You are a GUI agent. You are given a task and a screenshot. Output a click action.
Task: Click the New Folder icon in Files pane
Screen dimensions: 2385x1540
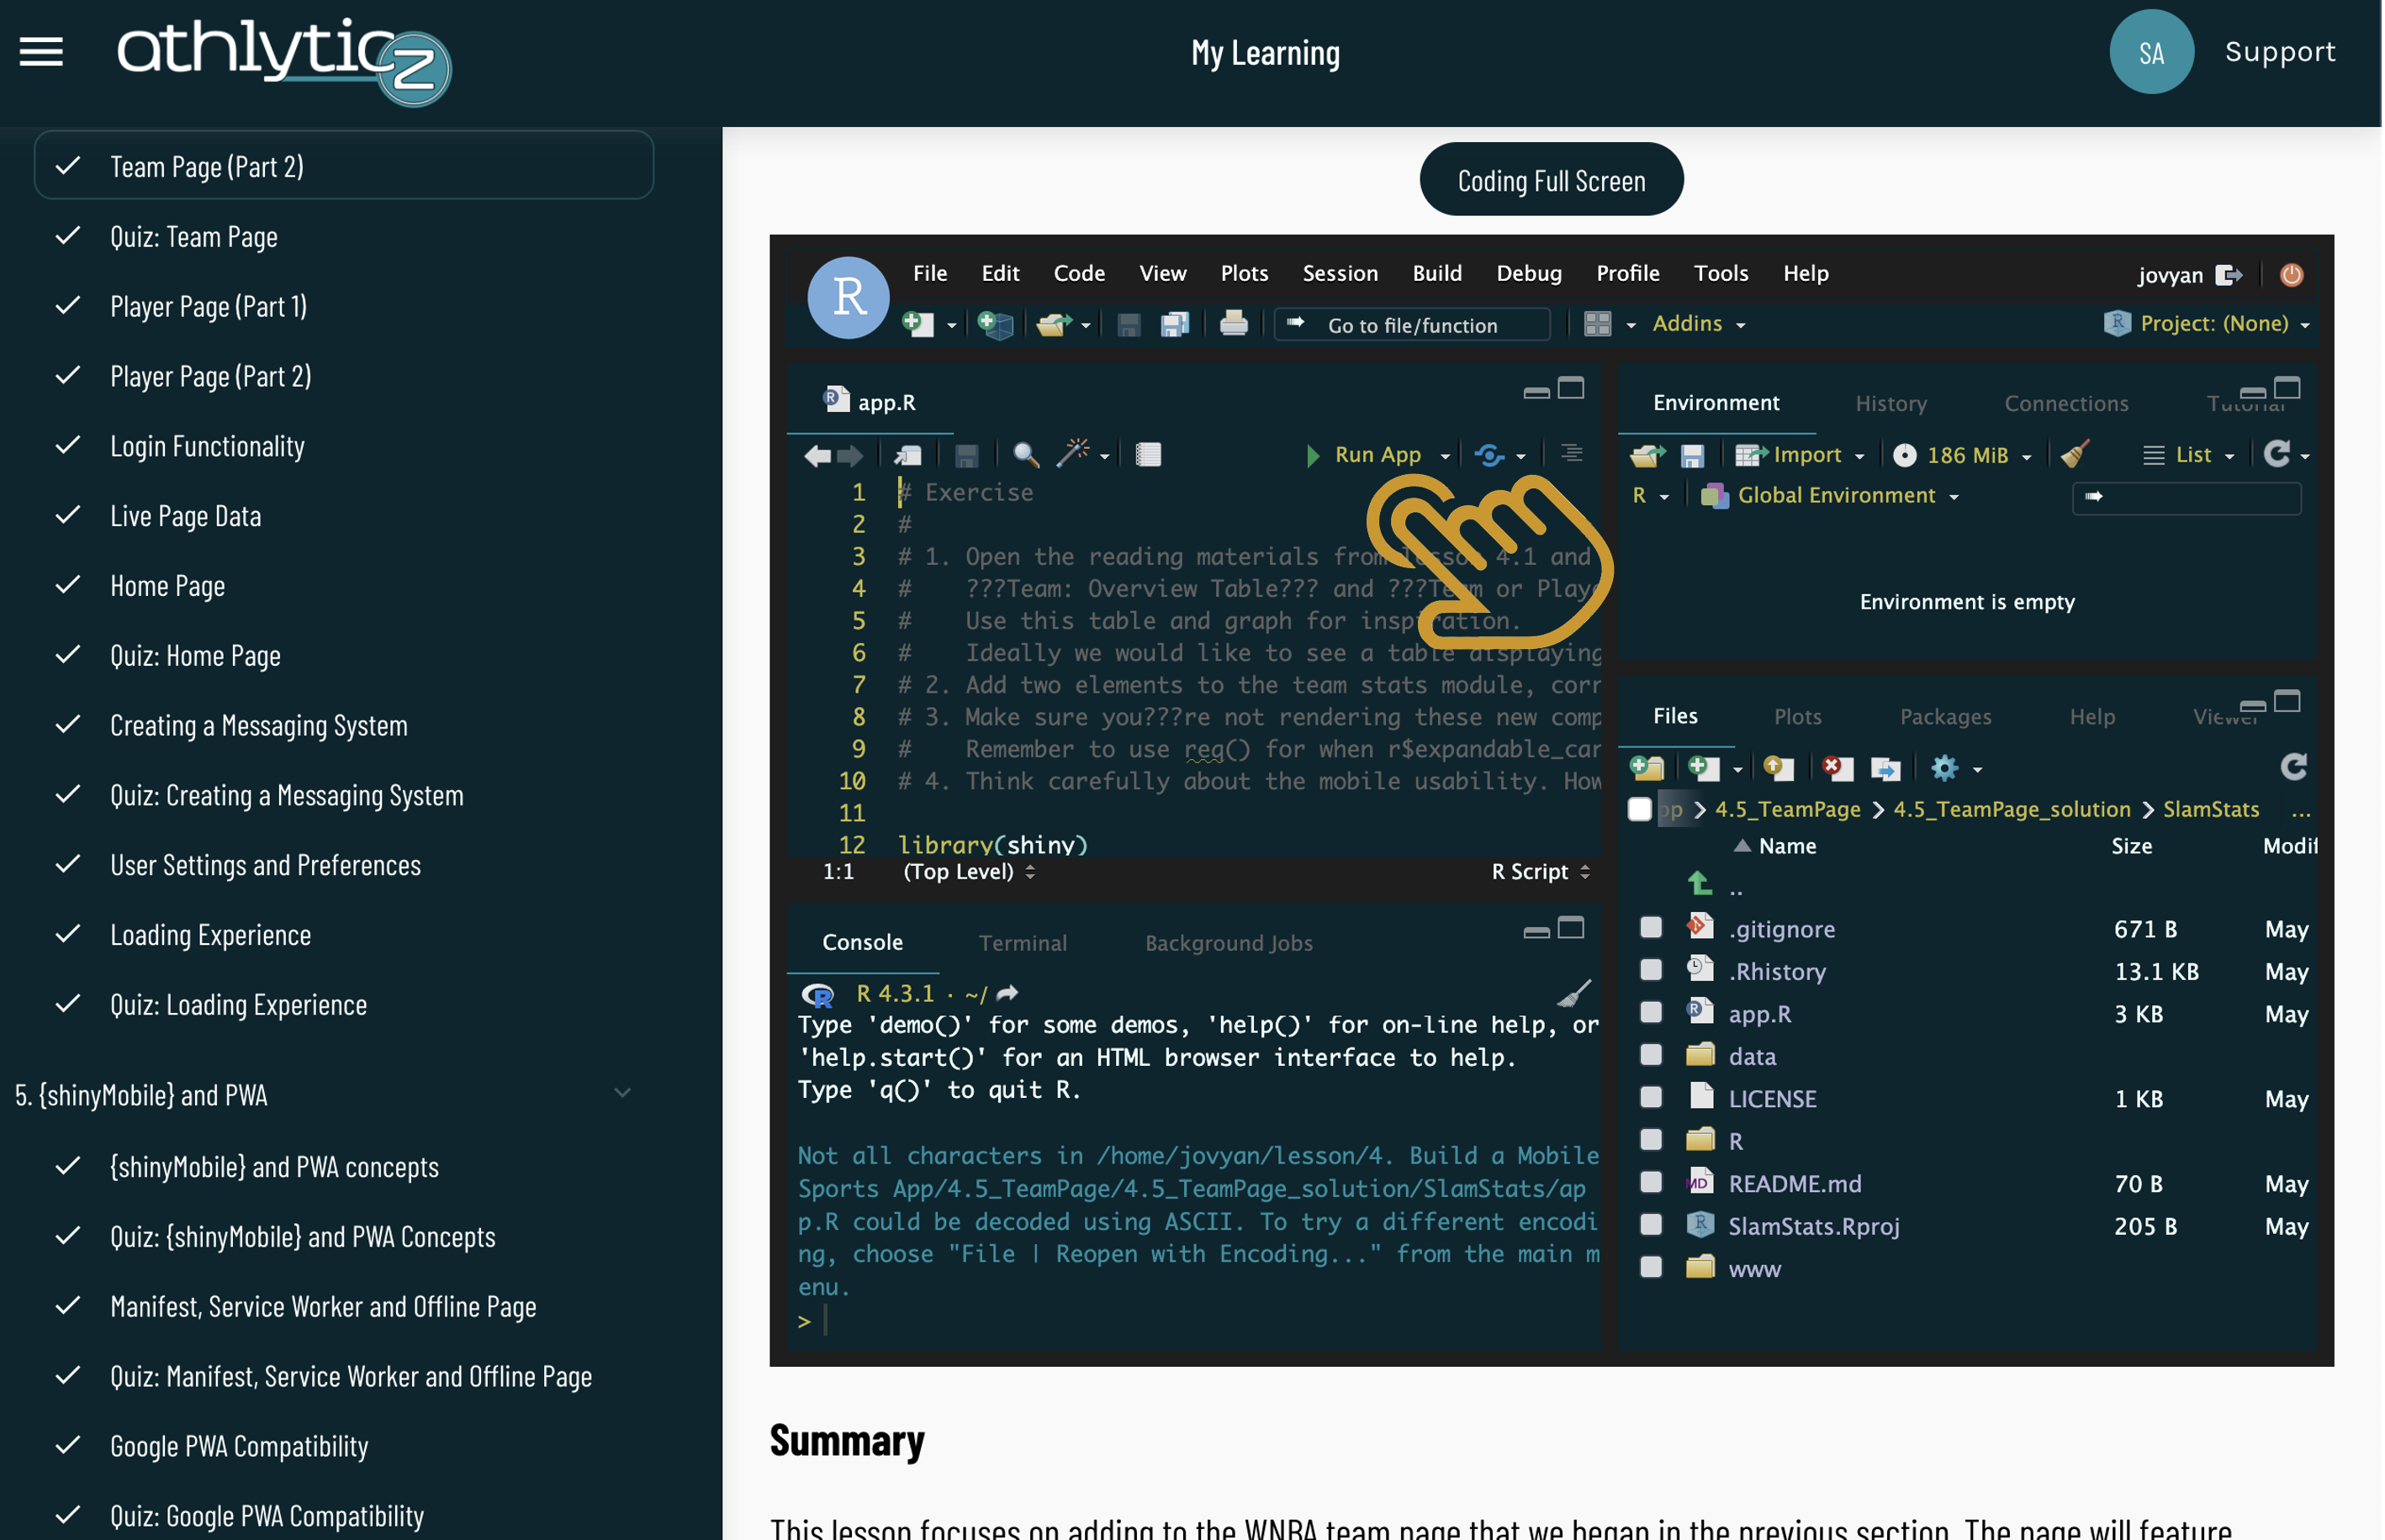point(1647,769)
